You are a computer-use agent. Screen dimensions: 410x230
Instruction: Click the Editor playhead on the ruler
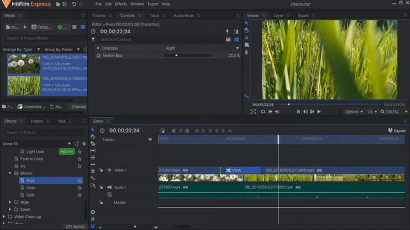click(x=278, y=139)
